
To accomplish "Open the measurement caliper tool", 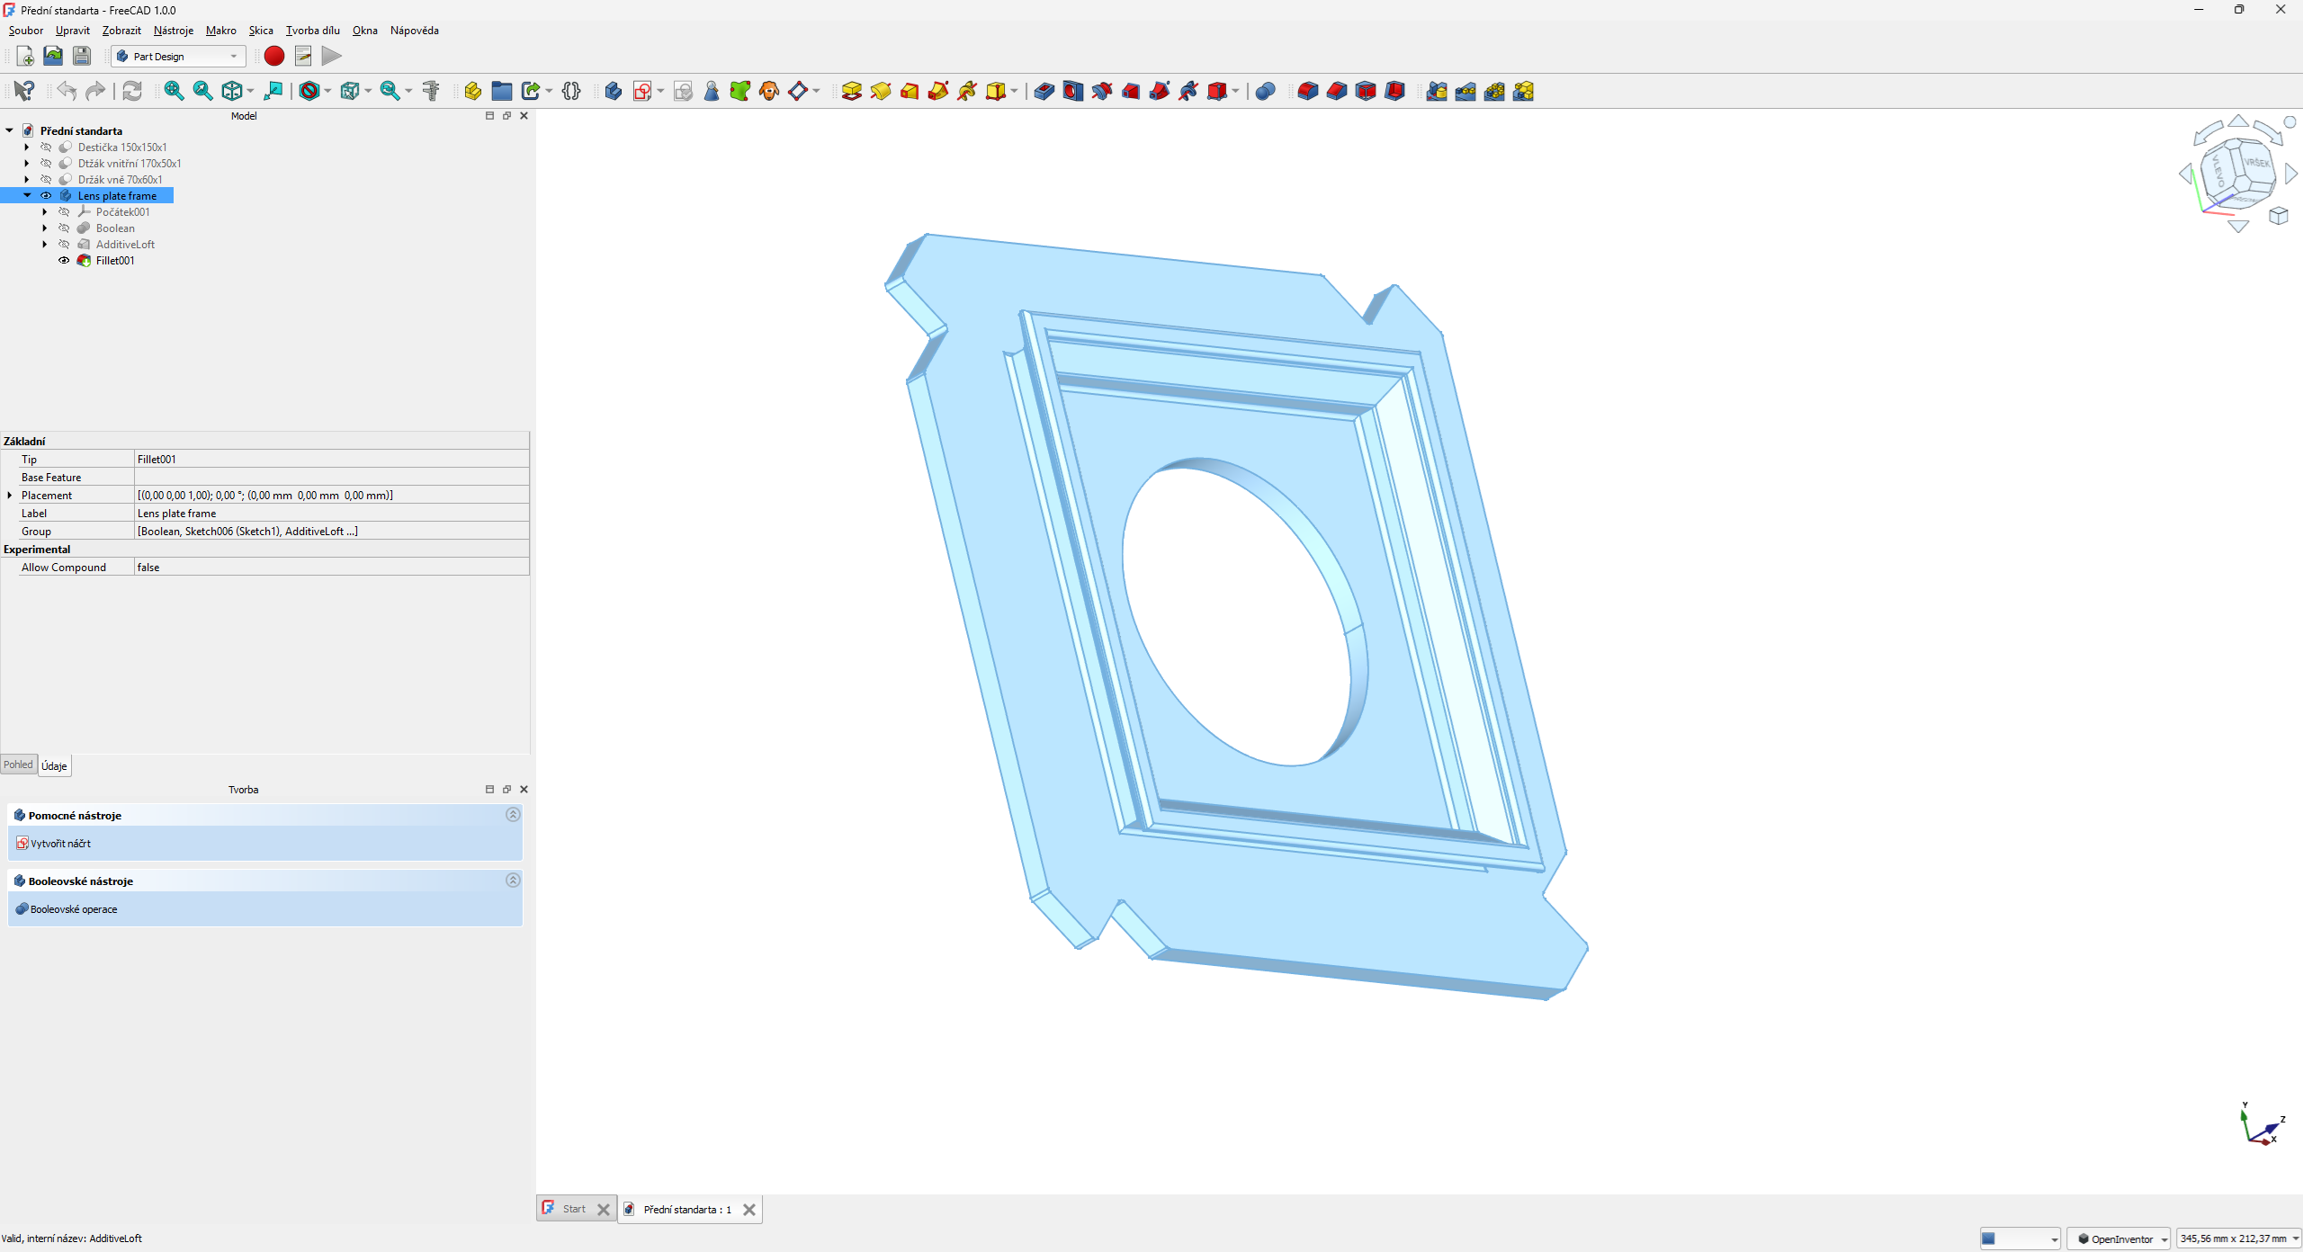I will click(x=430, y=91).
